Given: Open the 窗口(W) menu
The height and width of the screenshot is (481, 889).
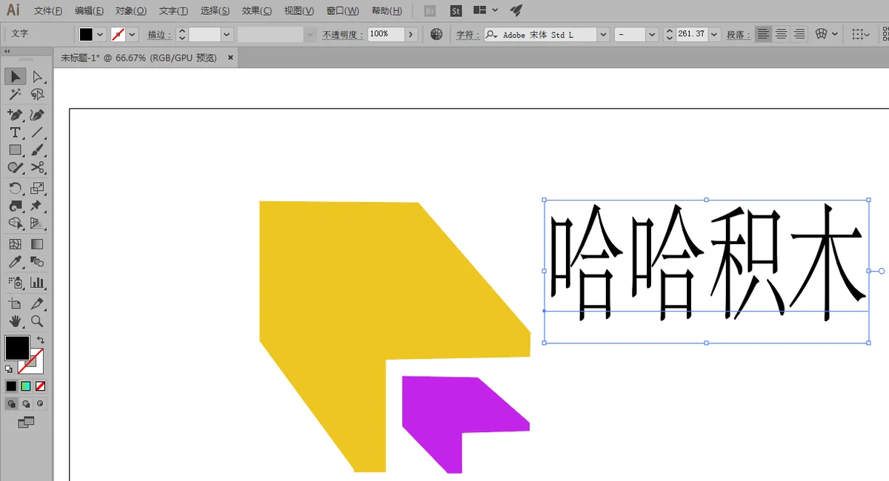Looking at the screenshot, I should click(342, 11).
